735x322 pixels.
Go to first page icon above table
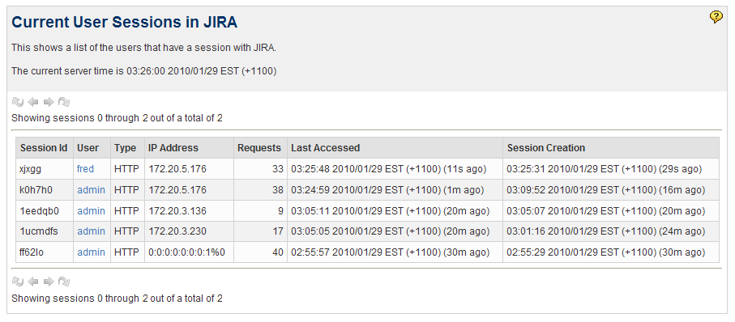click(x=17, y=102)
